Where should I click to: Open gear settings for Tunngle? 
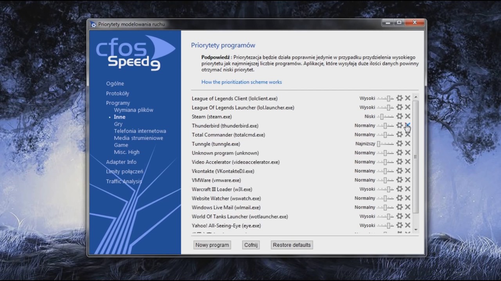(x=400, y=144)
